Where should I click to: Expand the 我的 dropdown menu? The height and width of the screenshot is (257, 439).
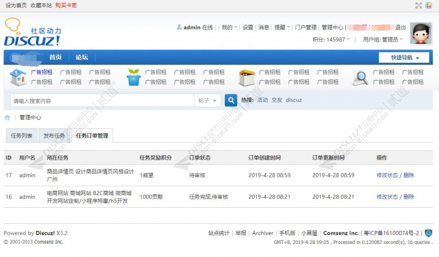pos(229,27)
